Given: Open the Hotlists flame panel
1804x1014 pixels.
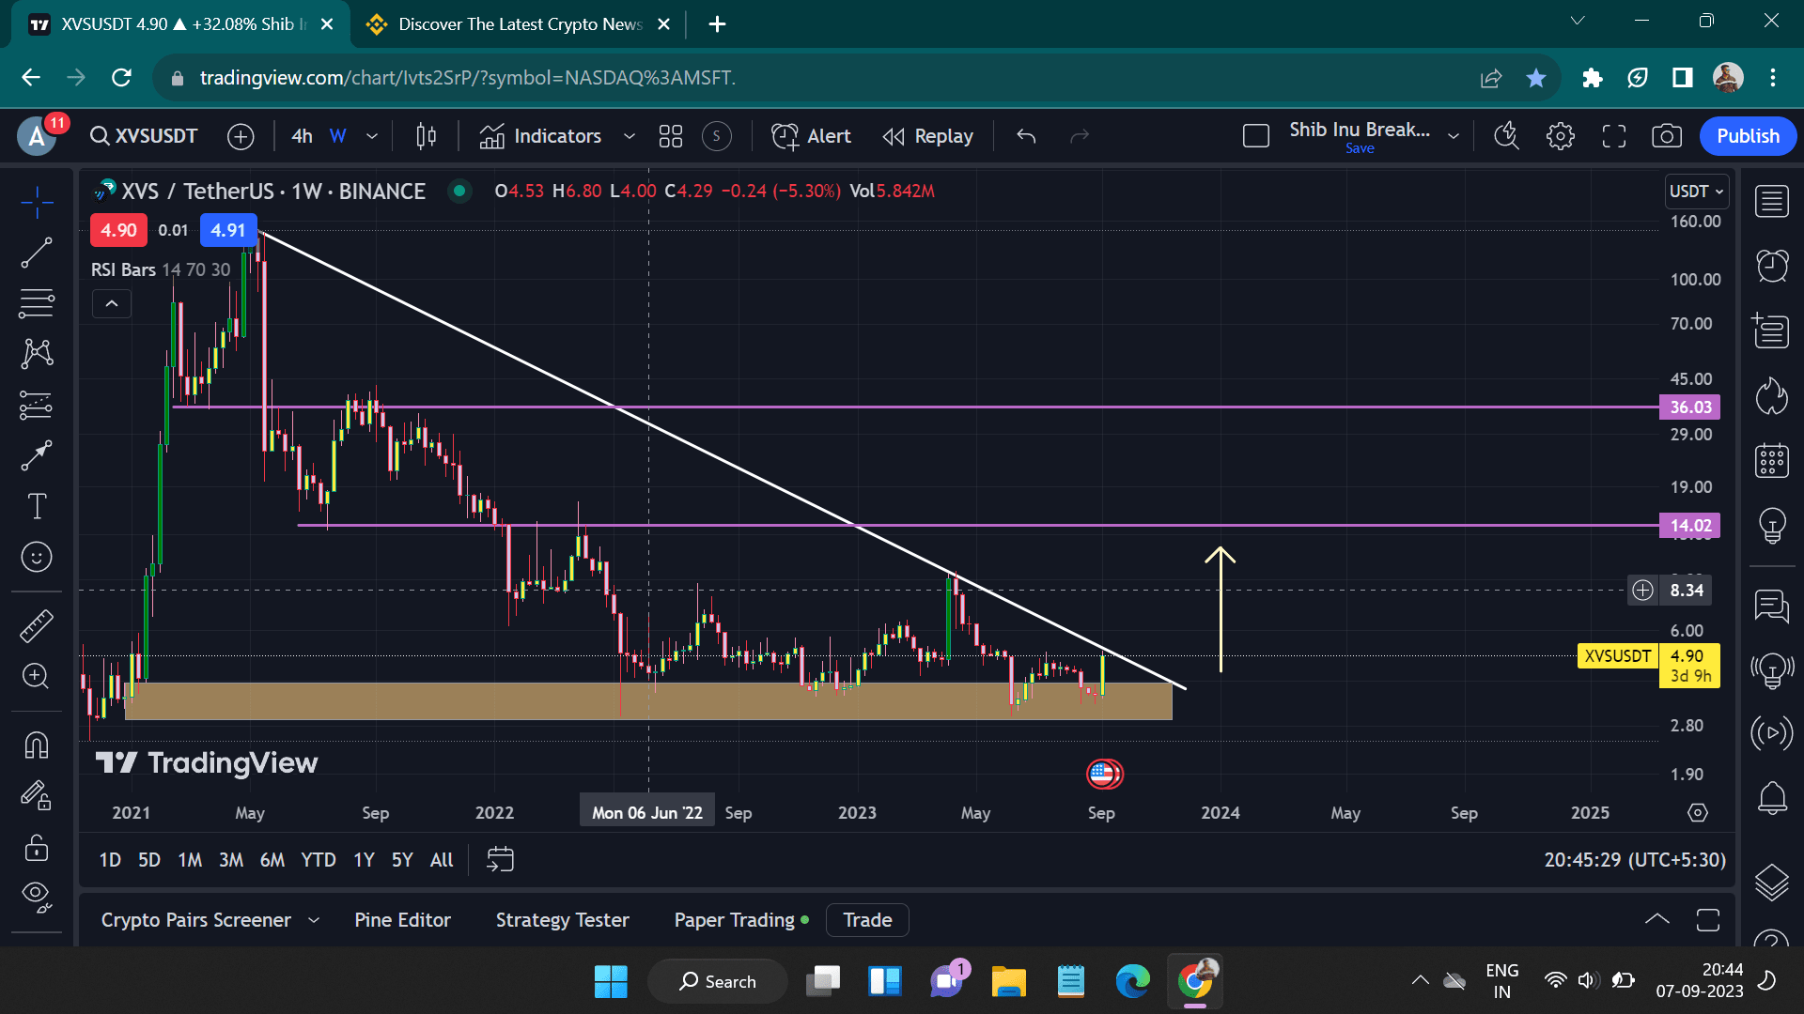Looking at the screenshot, I should coord(1772,396).
